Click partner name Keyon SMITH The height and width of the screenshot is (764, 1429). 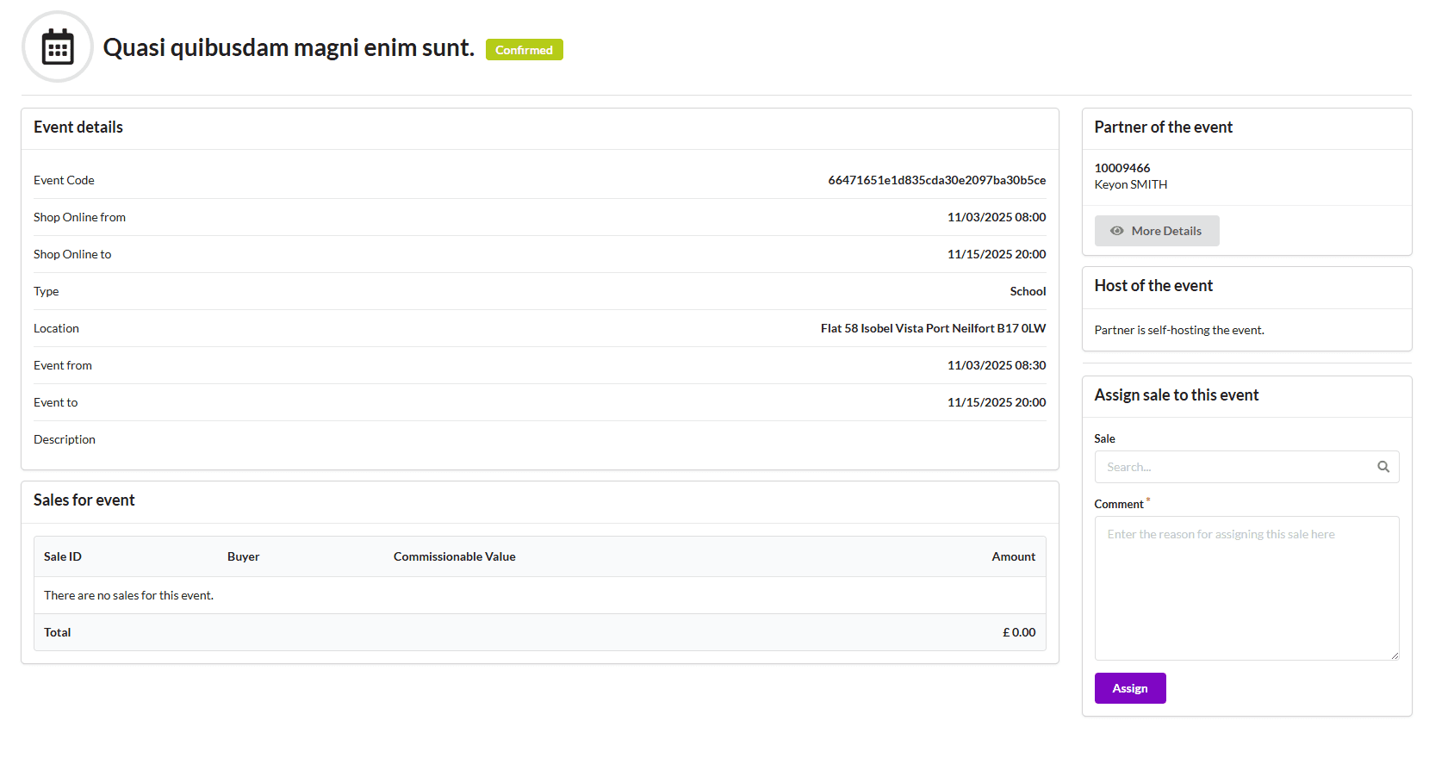[x=1130, y=184]
